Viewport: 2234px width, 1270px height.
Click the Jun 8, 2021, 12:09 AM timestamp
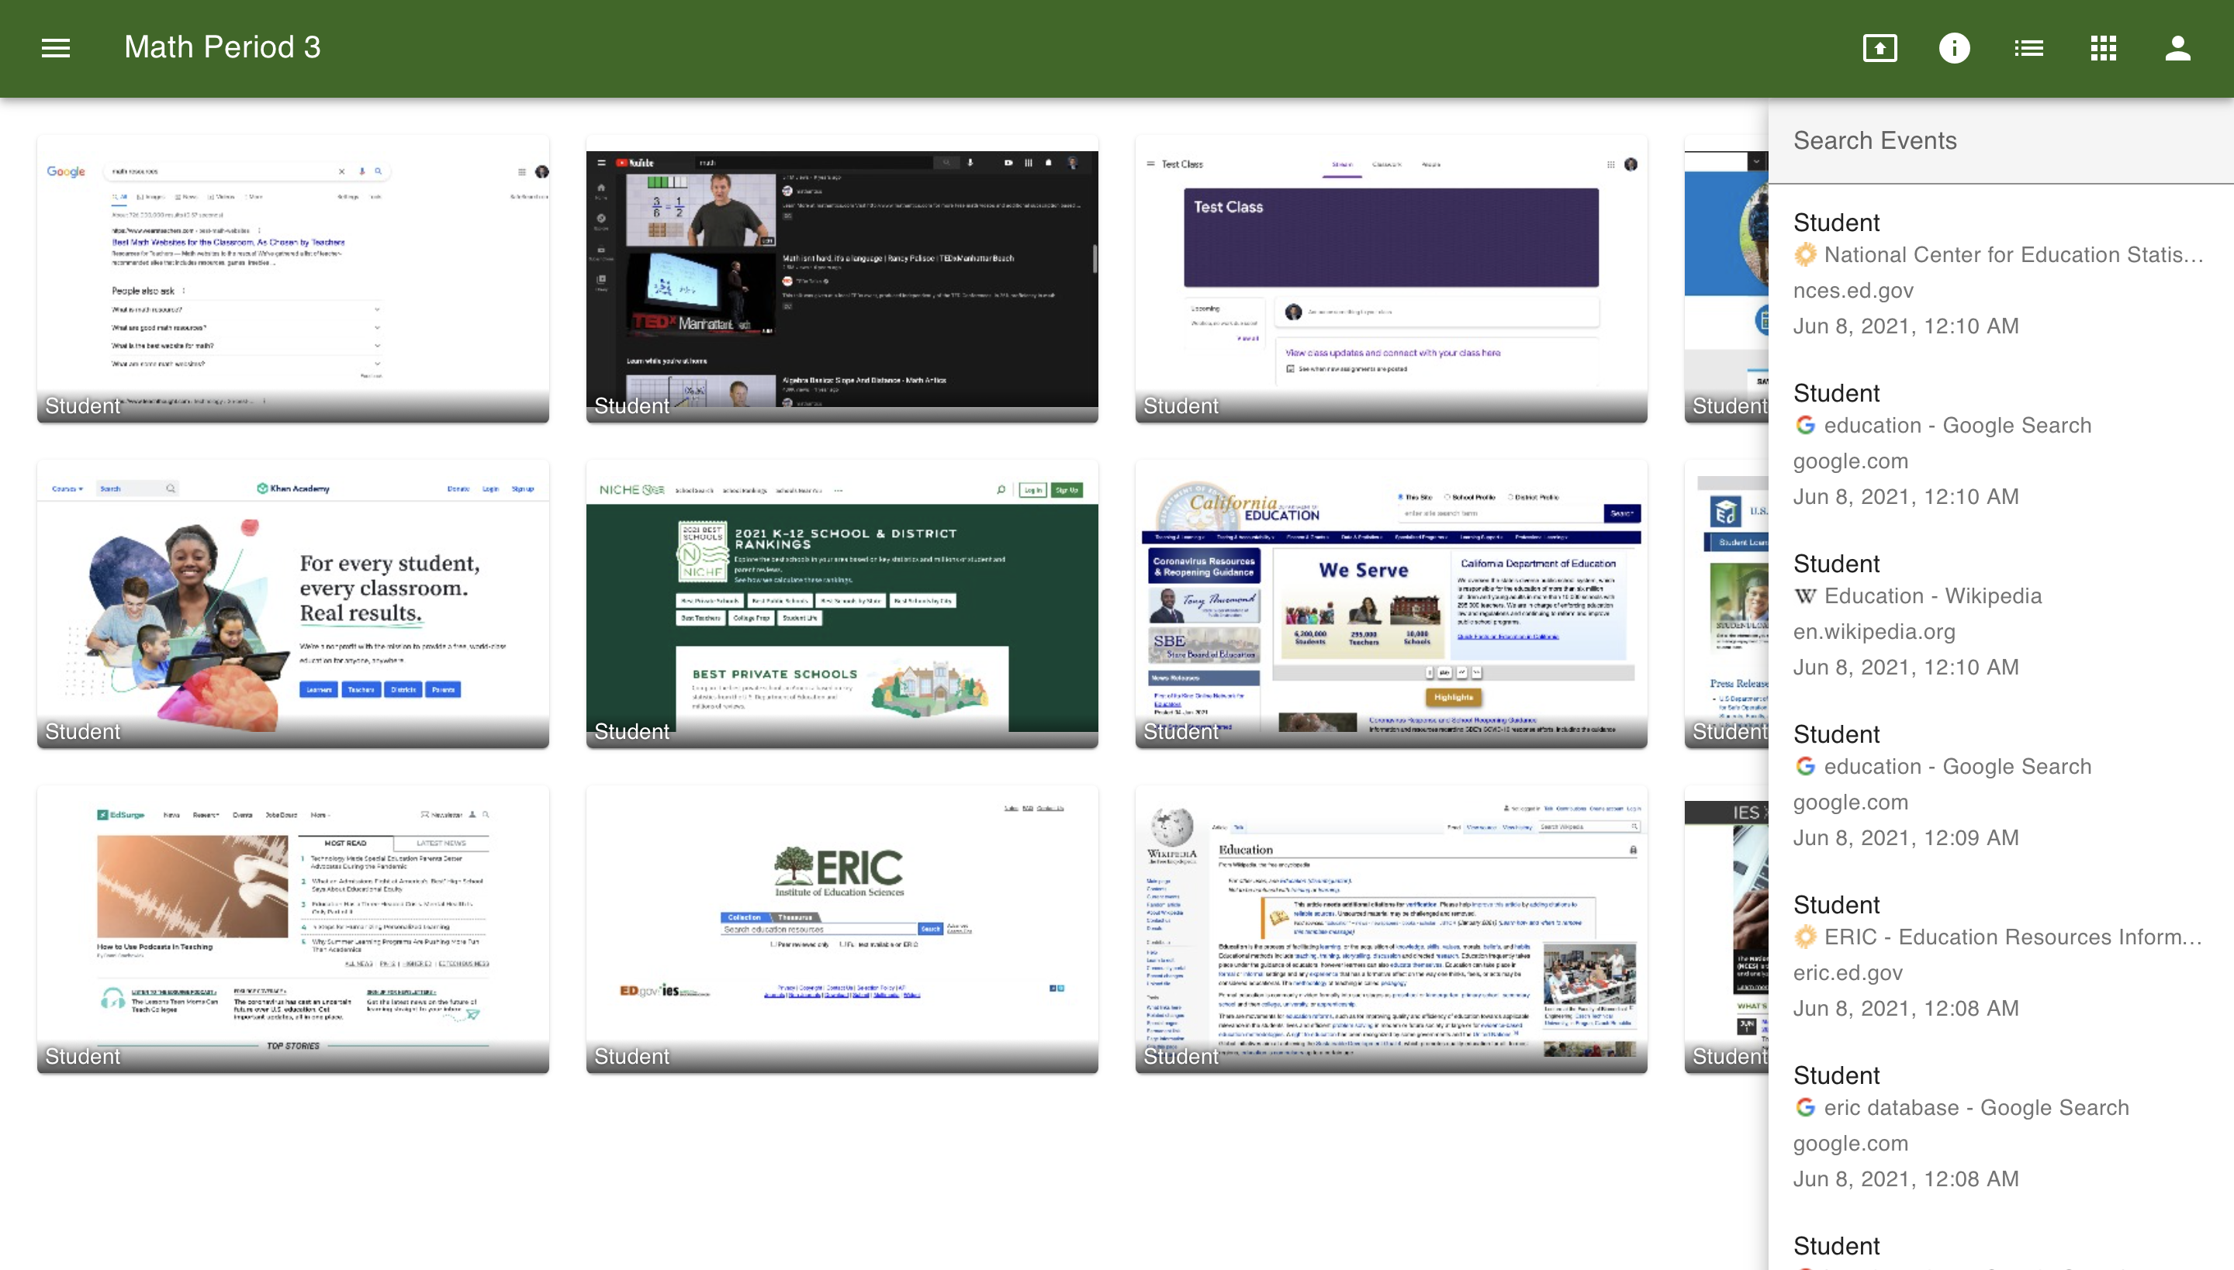[x=1906, y=837]
